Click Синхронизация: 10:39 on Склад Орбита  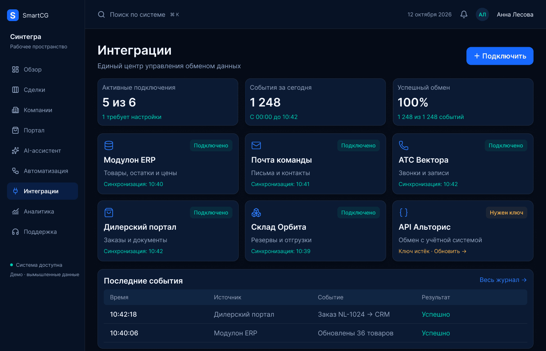tap(281, 251)
